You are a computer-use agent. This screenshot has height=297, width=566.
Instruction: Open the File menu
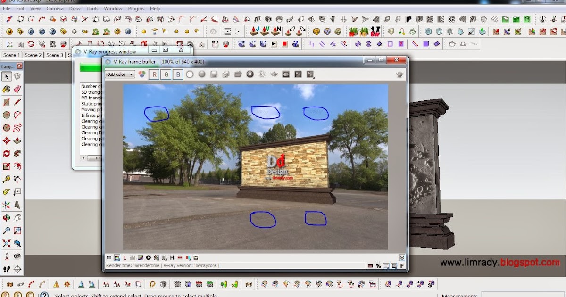coord(7,8)
